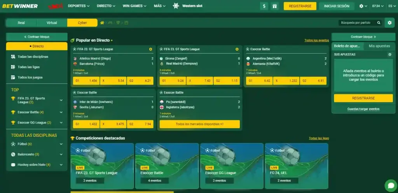This screenshot has height=193, width=398.
Task: Click the INICIAR SESIÓN button
Action: click(x=337, y=6)
